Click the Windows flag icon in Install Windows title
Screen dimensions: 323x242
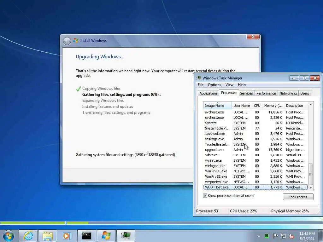coord(76,41)
